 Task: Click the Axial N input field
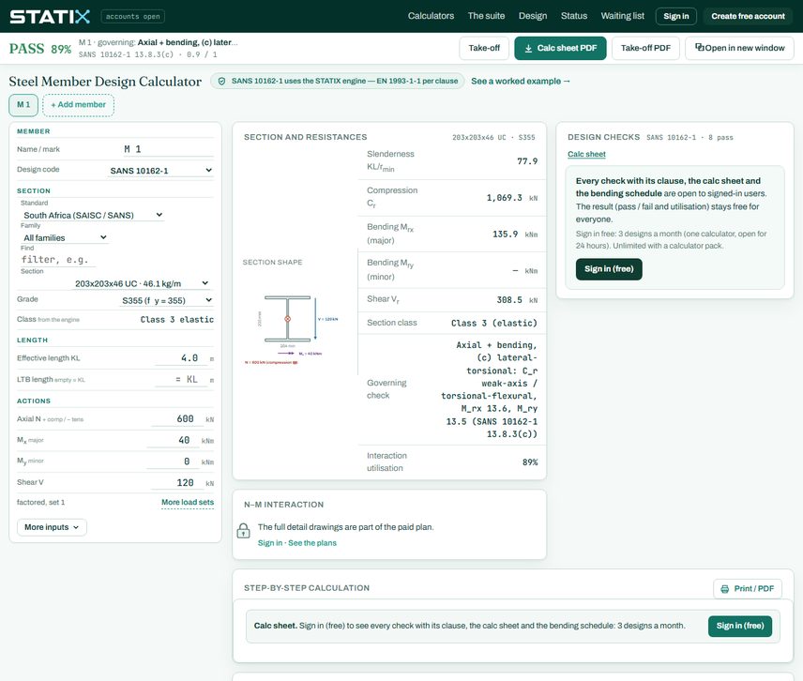tap(176, 419)
